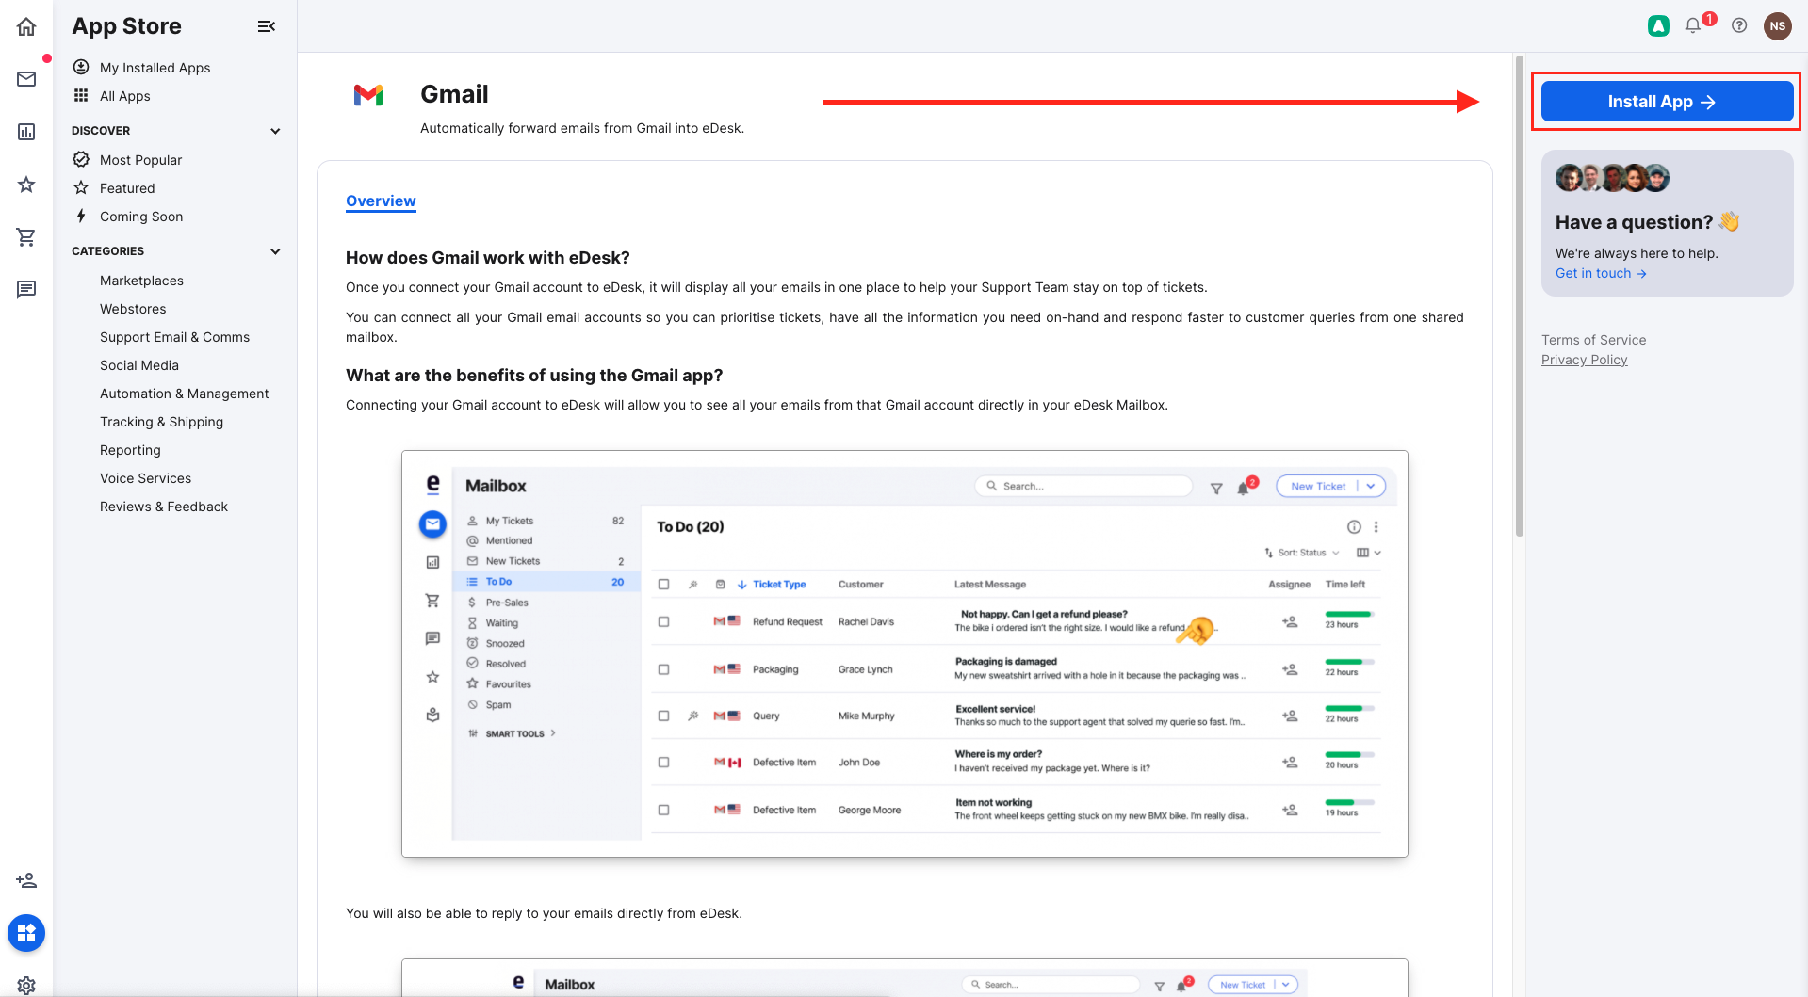Open the Insights chart icon in left rail

26,132
